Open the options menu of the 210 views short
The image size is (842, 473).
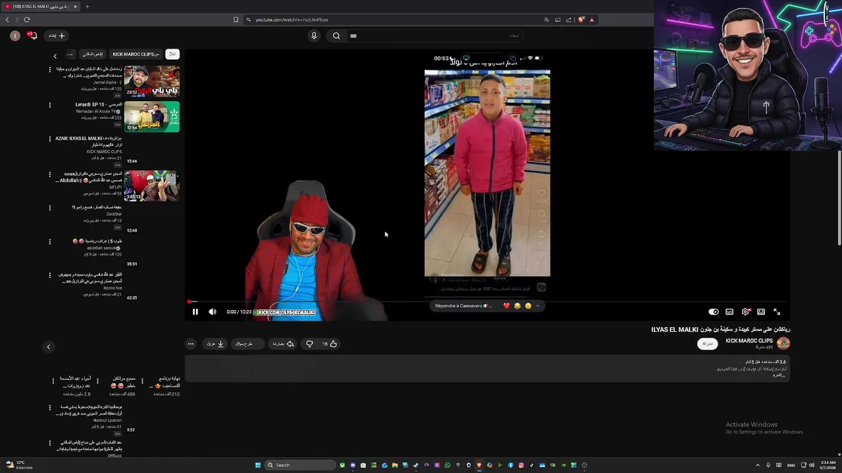pos(142,381)
